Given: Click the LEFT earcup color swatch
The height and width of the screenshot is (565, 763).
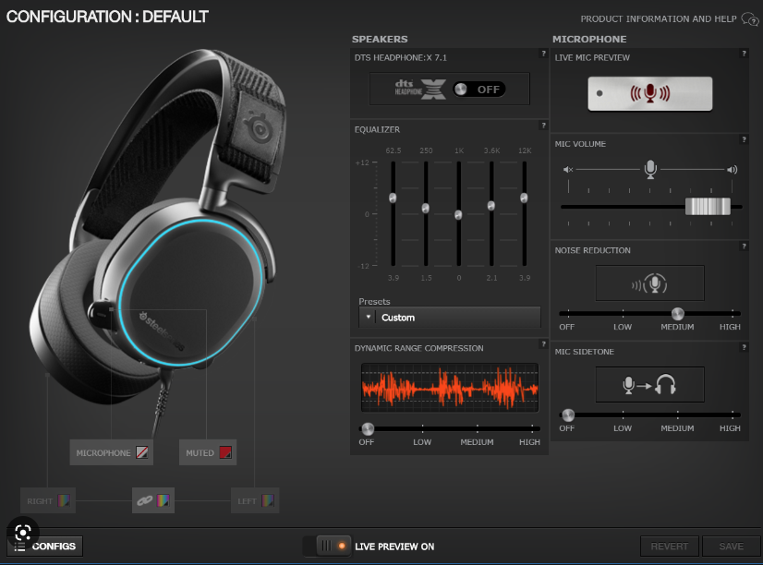Looking at the screenshot, I should tap(268, 500).
